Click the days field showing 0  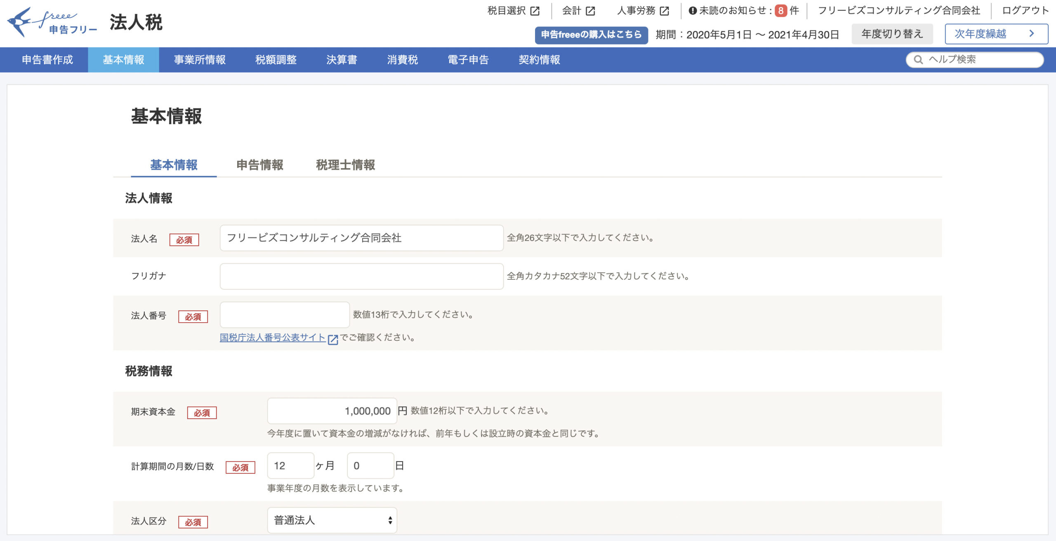(370, 466)
